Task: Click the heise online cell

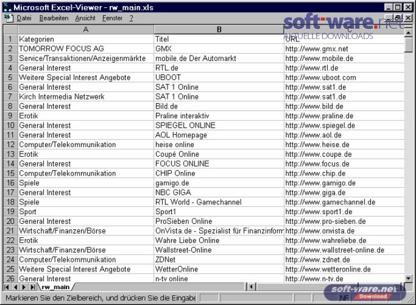Action: click(x=219, y=145)
